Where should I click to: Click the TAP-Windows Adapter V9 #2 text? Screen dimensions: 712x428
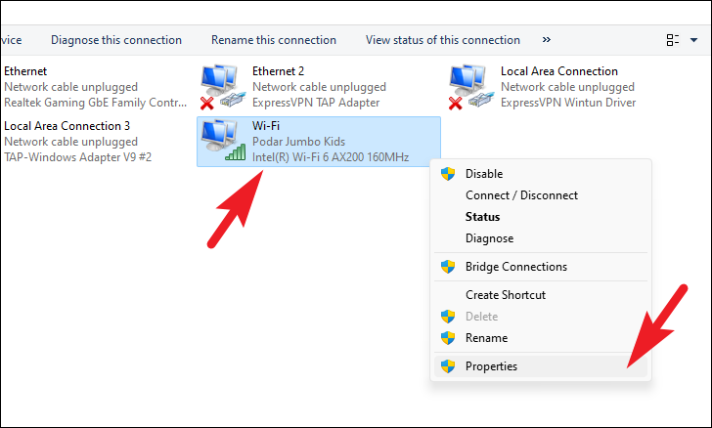coord(77,157)
